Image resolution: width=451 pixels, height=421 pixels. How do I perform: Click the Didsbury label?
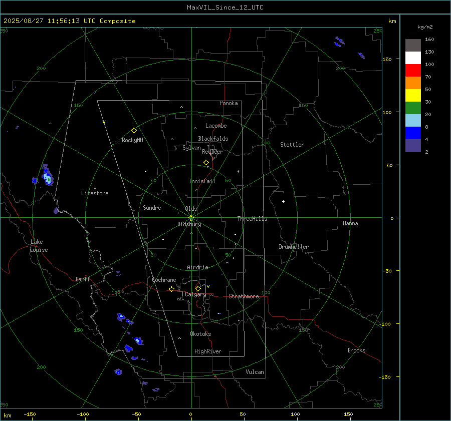(x=189, y=224)
